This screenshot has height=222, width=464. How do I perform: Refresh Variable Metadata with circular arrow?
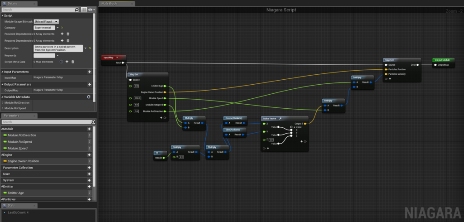click(89, 97)
